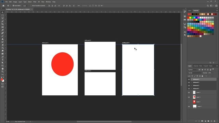The height and width of the screenshot is (123, 219).
Task: Click Filter for type layers icon
Action: [205, 70]
